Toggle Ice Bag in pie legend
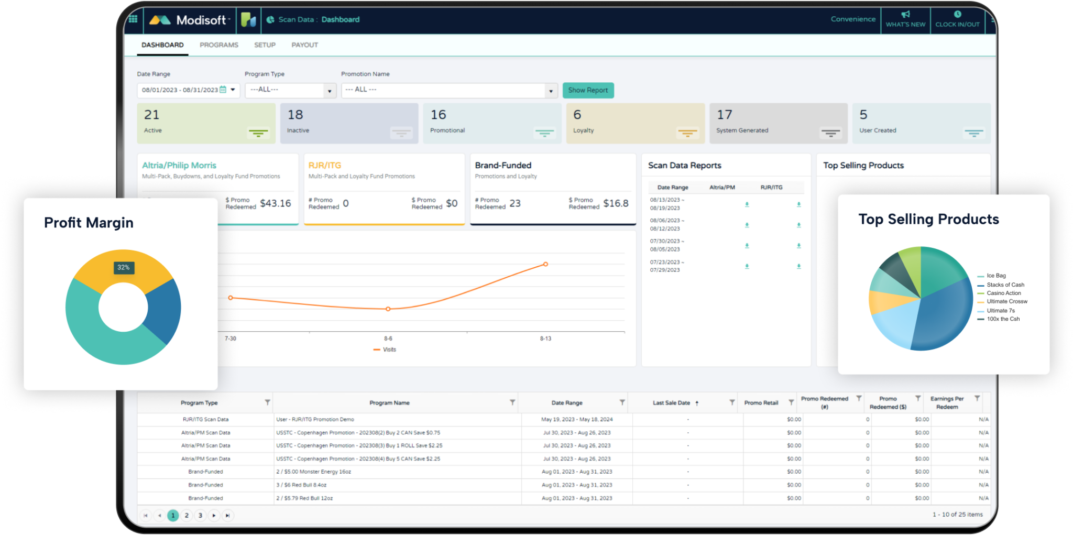Viewport: 1073px width, 535px height. click(x=995, y=276)
